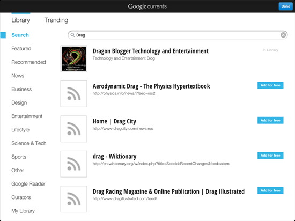Open the Science & Tech category
The image size is (295, 221).
pyautogui.click(x=29, y=143)
